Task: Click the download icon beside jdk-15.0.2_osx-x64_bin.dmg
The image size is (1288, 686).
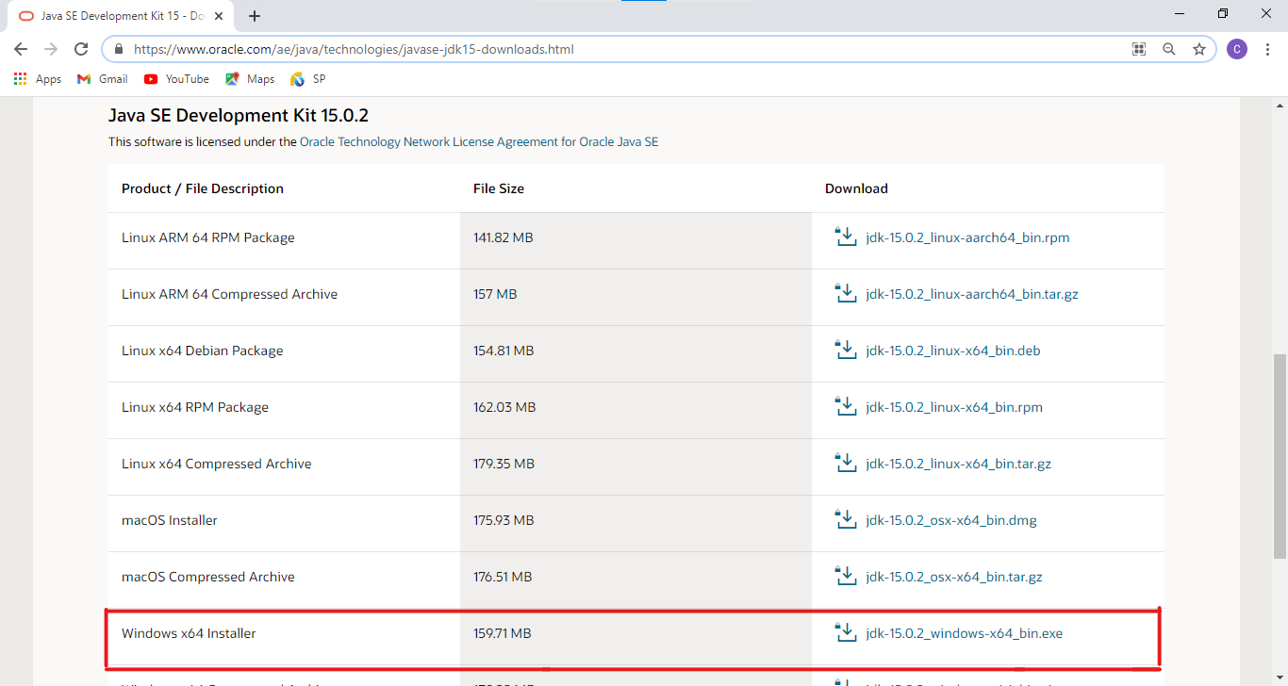Action: pyautogui.click(x=846, y=518)
